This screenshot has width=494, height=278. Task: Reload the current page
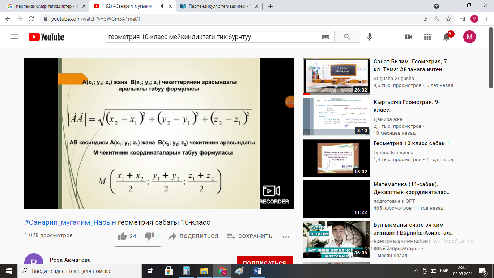click(31, 19)
